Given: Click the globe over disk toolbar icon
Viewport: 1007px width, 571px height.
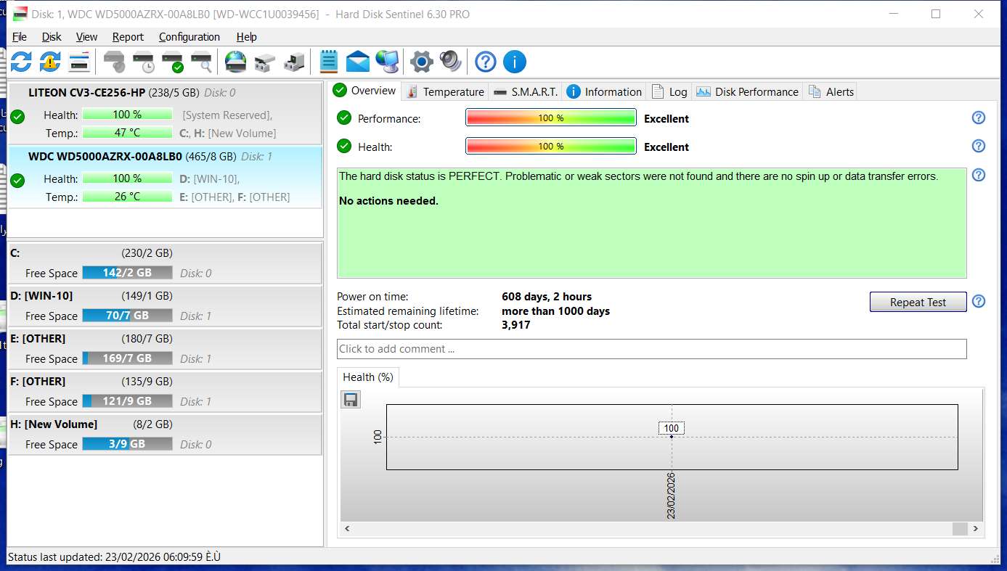Looking at the screenshot, I should 235,62.
